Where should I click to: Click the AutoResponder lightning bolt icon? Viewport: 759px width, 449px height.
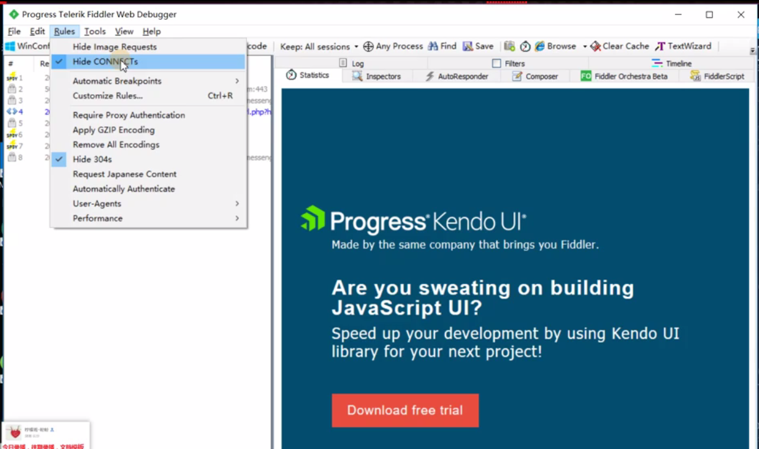coord(429,76)
